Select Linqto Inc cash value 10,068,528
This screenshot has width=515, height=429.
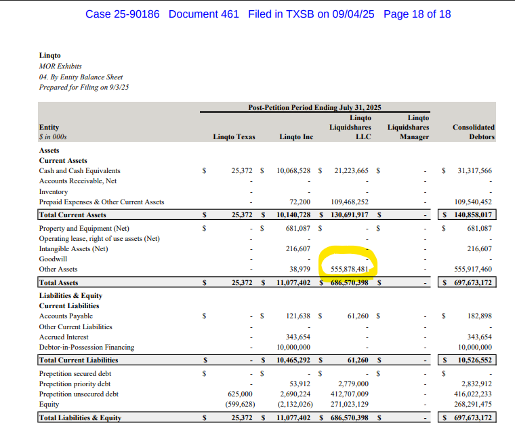pyautogui.click(x=293, y=171)
